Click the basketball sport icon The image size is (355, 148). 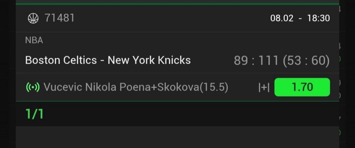33,18
